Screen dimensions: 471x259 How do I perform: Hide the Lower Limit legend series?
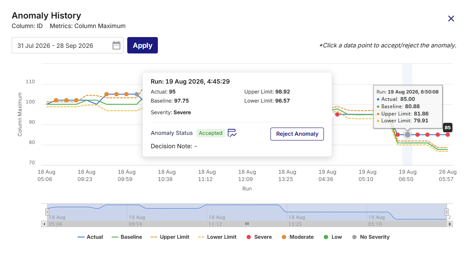(217, 237)
